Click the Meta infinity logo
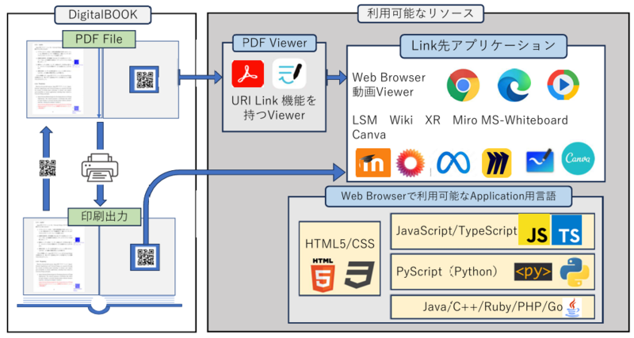This screenshot has height=338, width=634. 453,162
